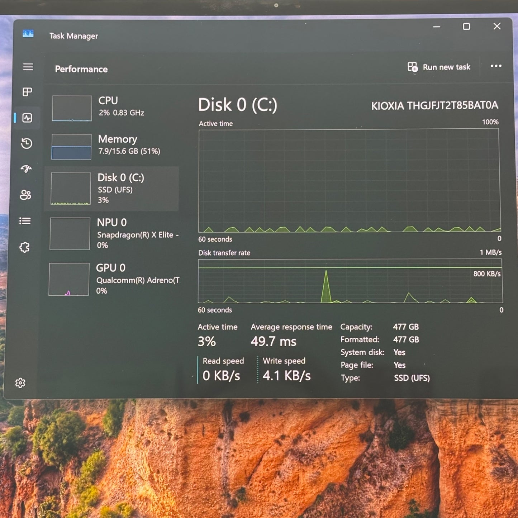Open Task Manager settings gear
The image size is (518, 518).
pyautogui.click(x=20, y=383)
